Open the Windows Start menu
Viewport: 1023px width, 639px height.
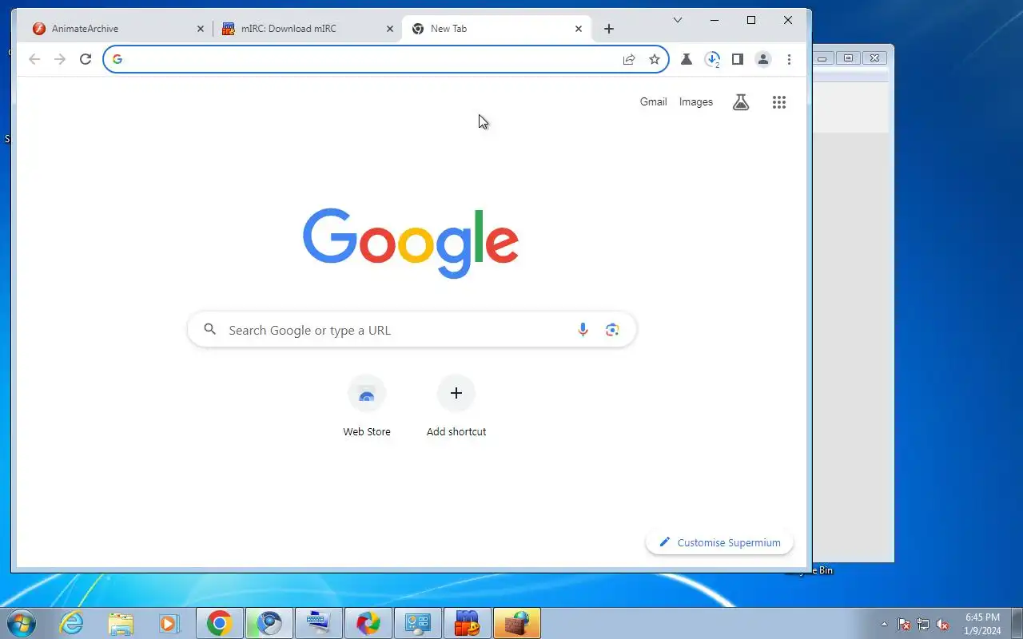click(x=21, y=623)
